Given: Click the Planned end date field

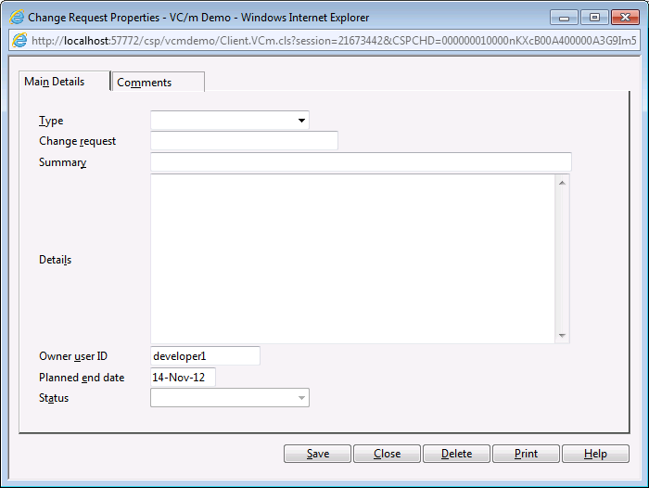Looking at the screenshot, I should (x=183, y=378).
